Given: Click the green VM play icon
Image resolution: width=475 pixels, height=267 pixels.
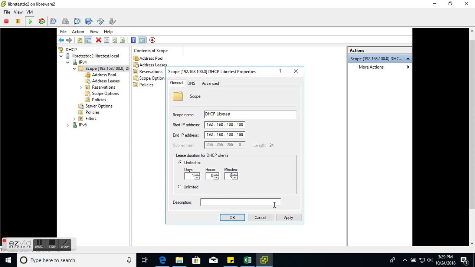Looking at the screenshot, I should 30,22.
